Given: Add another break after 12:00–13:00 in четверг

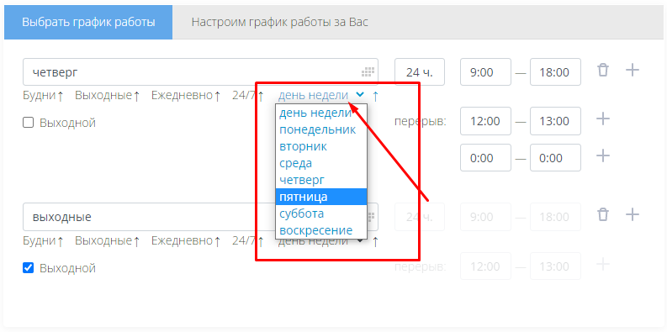Looking at the screenshot, I should tap(603, 119).
